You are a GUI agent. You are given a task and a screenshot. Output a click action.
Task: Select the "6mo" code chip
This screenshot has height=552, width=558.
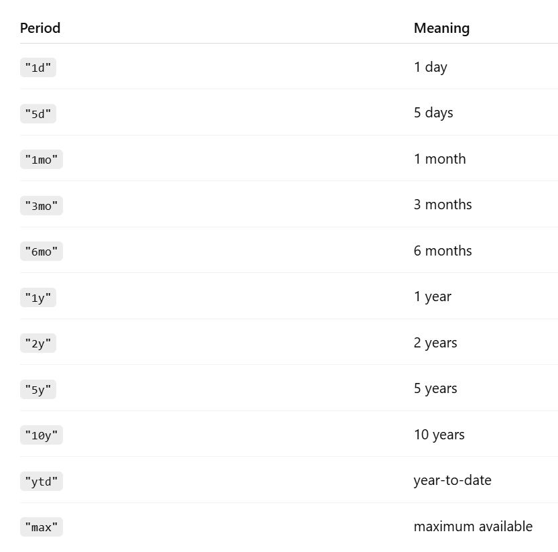pos(42,252)
